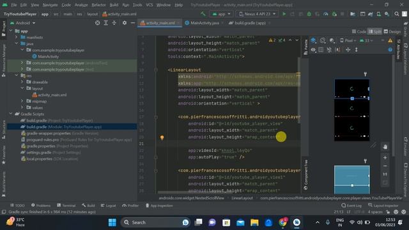This screenshot has height=230, width=409.
Task: Collapse the Gradle Scripts node
Action: (x=11, y=114)
